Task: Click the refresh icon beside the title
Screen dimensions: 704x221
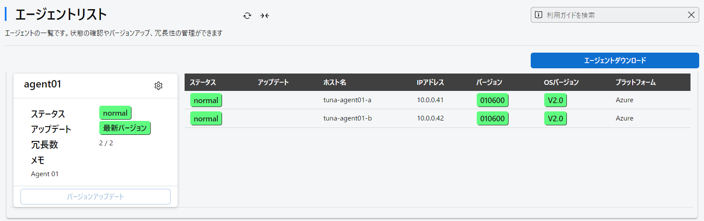Action: [x=247, y=16]
